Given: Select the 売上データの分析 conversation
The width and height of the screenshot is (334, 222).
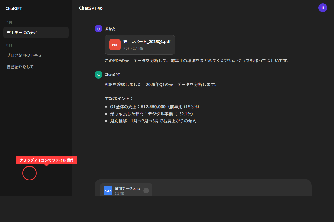Looking at the screenshot, I should pos(36,32).
